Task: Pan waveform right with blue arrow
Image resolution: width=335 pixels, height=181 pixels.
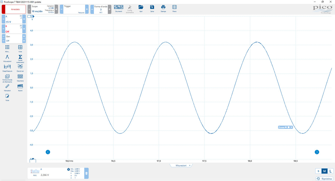Action: [317, 152]
